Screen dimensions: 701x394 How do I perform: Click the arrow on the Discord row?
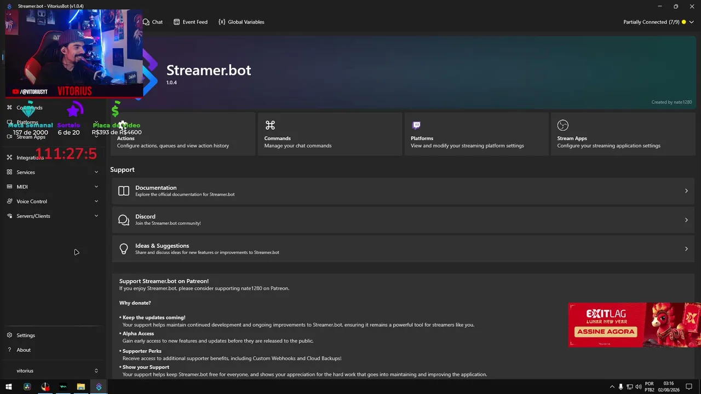pyautogui.click(x=686, y=220)
